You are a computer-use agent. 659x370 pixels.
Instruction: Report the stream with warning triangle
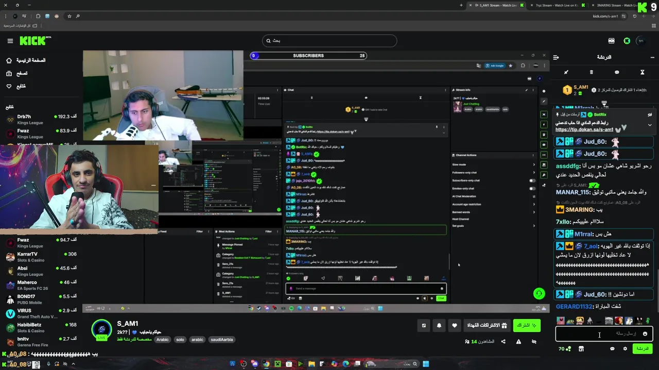point(518,342)
